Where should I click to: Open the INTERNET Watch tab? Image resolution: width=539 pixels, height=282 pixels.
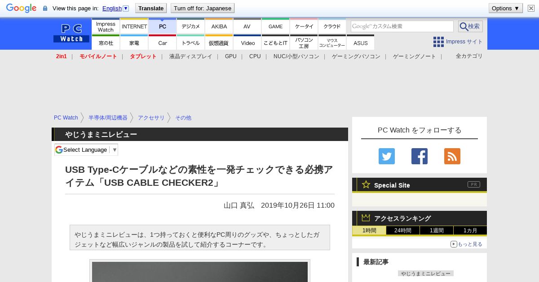[134, 26]
